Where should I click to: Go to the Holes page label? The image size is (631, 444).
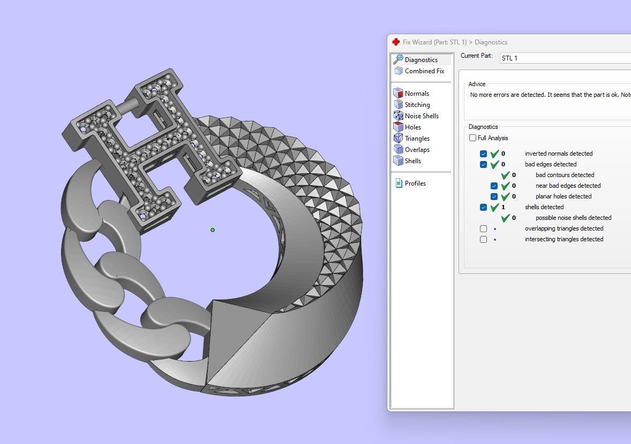(413, 127)
